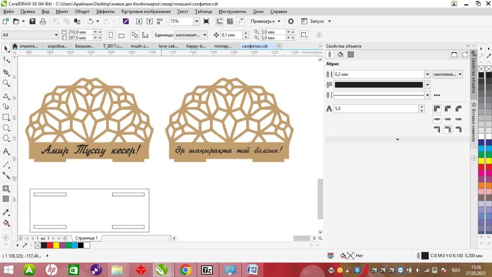The image size is (492, 277).
Task: Click the line style settings ellipsis button
Action: (x=437, y=95)
